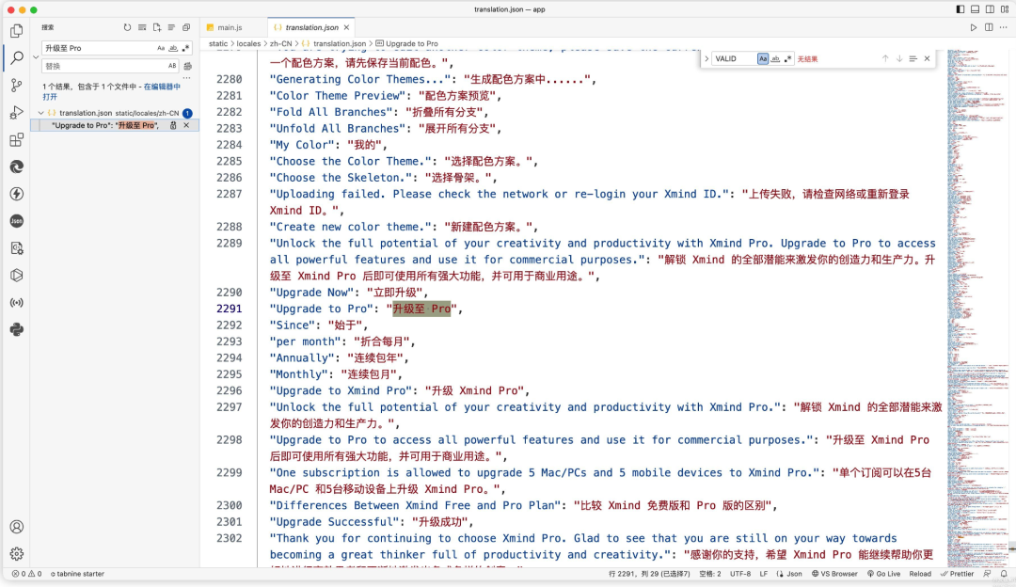Viewport: 1016px width, 587px height.
Task: Open a new search editor
Action: 157,27
